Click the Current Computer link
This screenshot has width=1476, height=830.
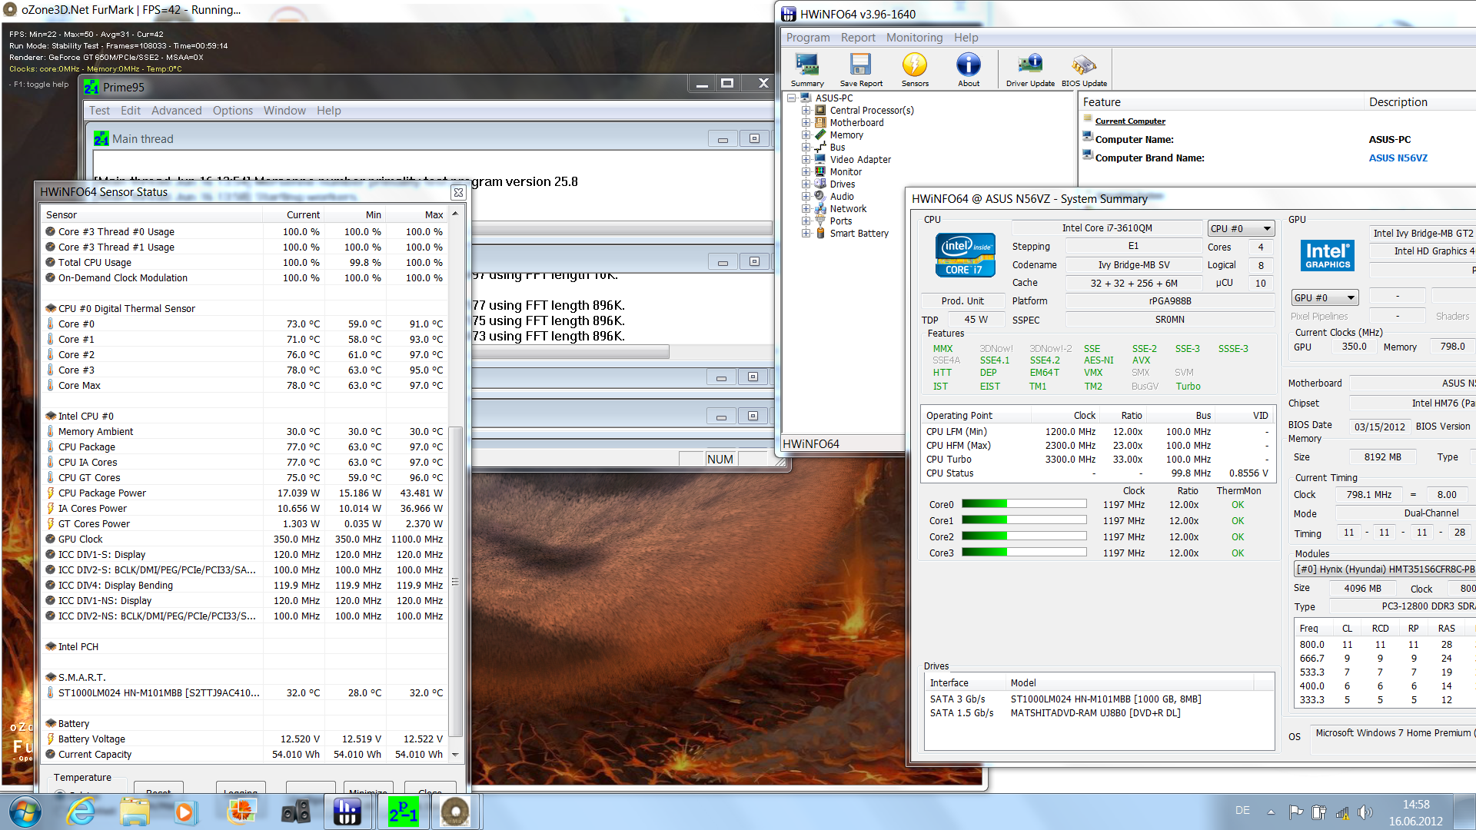pos(1129,121)
